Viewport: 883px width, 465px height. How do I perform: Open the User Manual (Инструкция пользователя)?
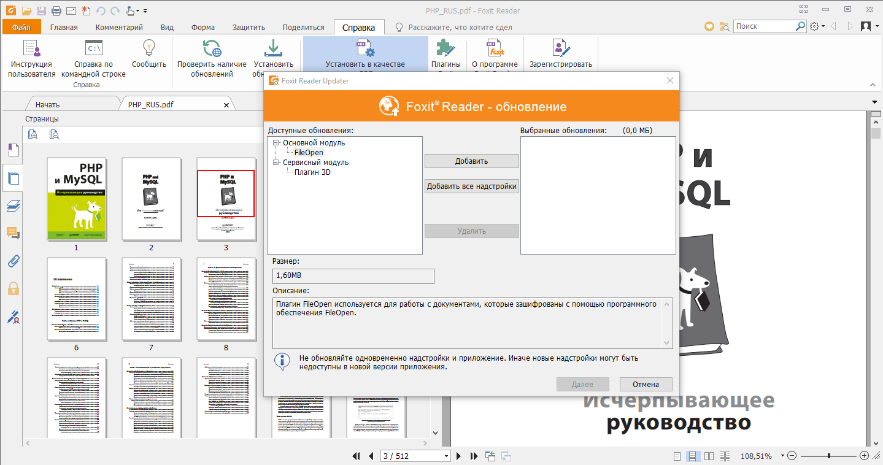[32, 59]
